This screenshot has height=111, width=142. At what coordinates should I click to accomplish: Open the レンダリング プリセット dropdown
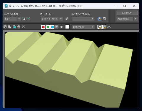83,19
